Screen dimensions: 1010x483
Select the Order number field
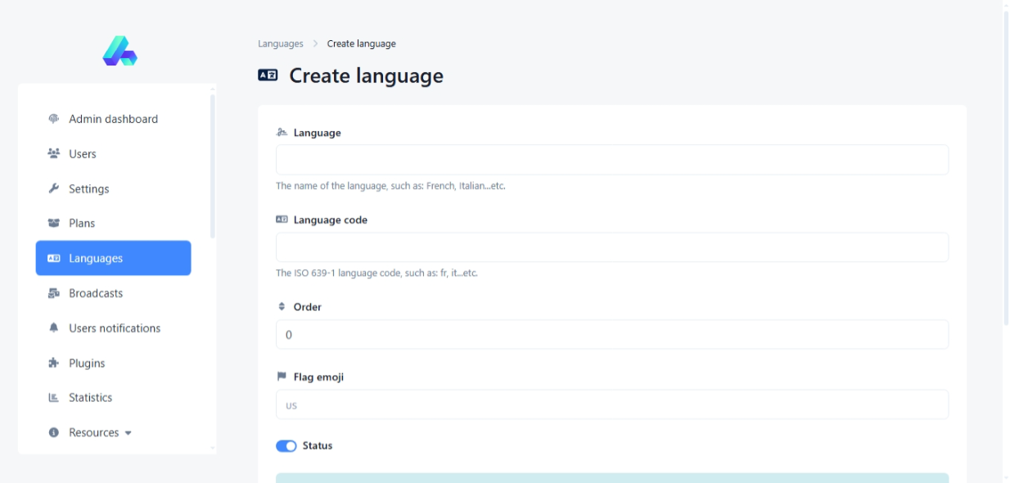pos(611,335)
